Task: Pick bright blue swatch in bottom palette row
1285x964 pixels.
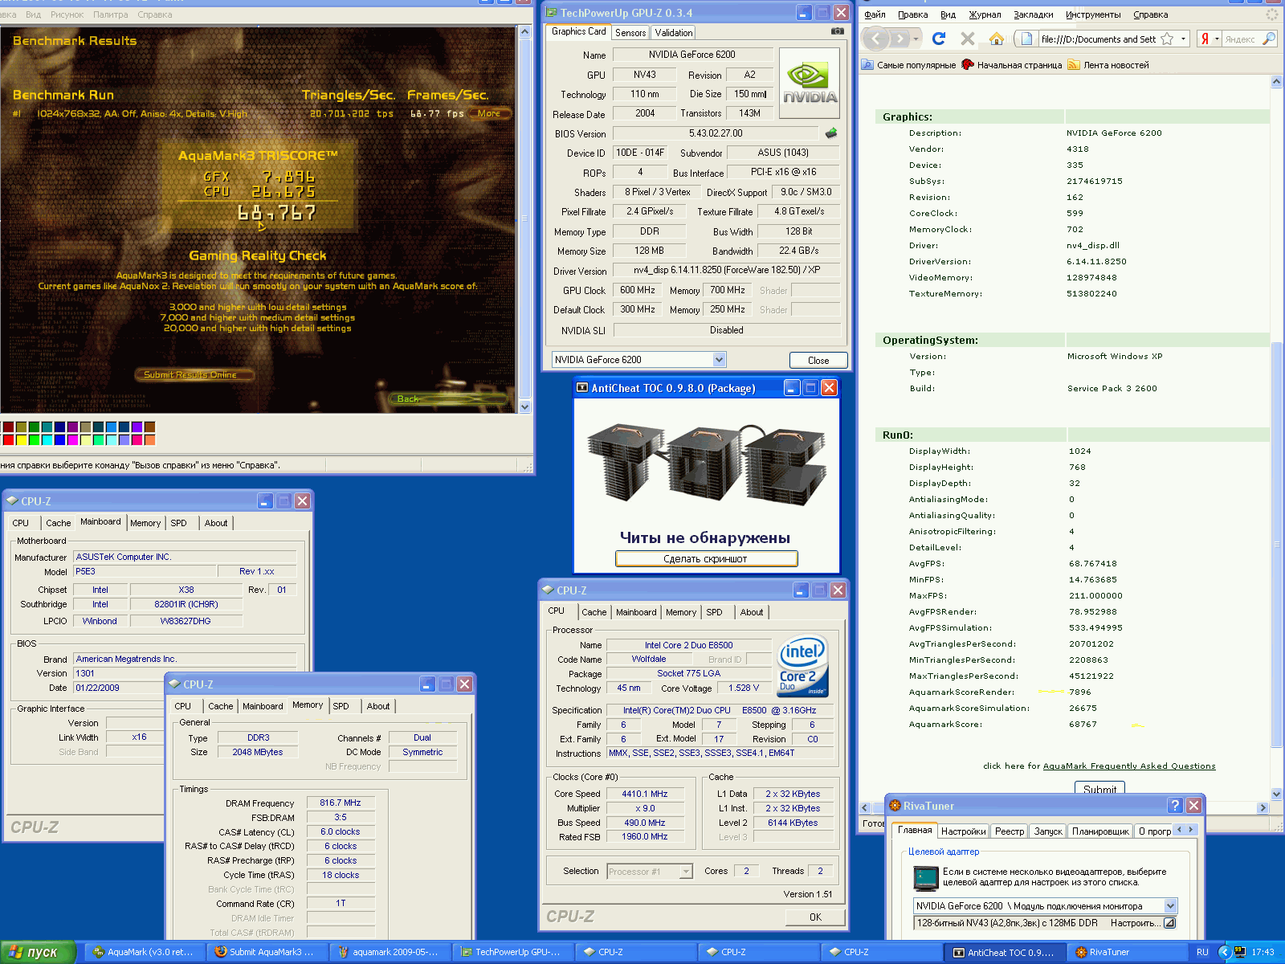Action: click(x=59, y=439)
